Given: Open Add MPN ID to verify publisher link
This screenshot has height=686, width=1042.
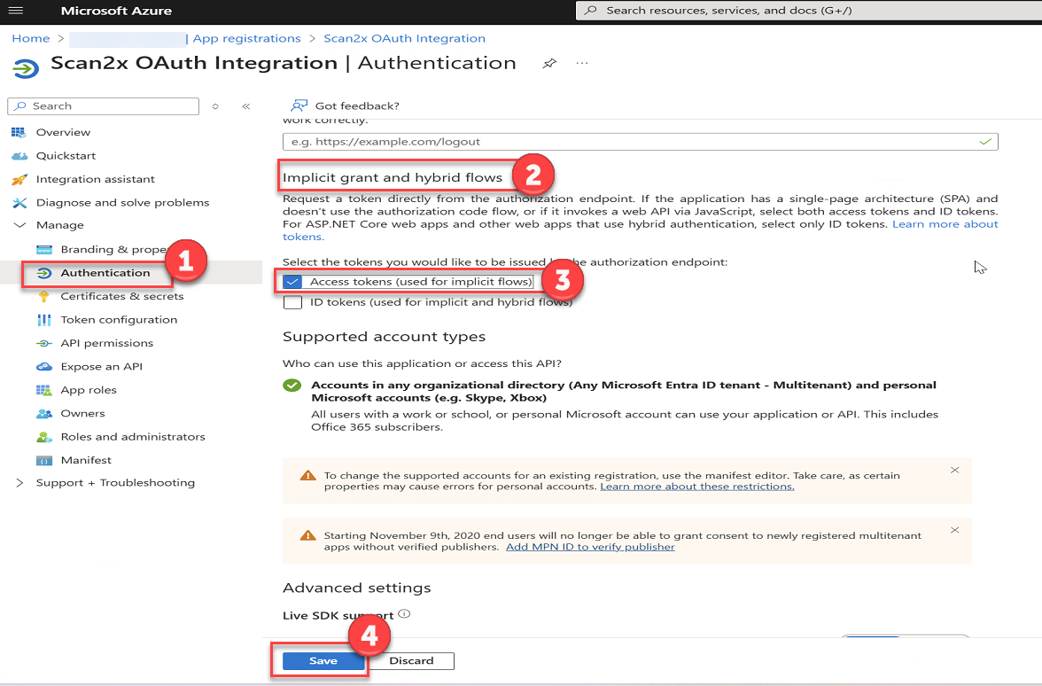Looking at the screenshot, I should 590,547.
